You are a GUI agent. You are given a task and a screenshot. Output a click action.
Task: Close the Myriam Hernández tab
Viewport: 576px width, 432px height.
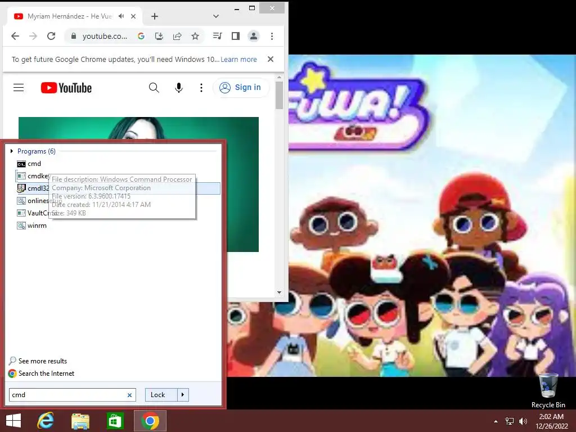coord(133,16)
